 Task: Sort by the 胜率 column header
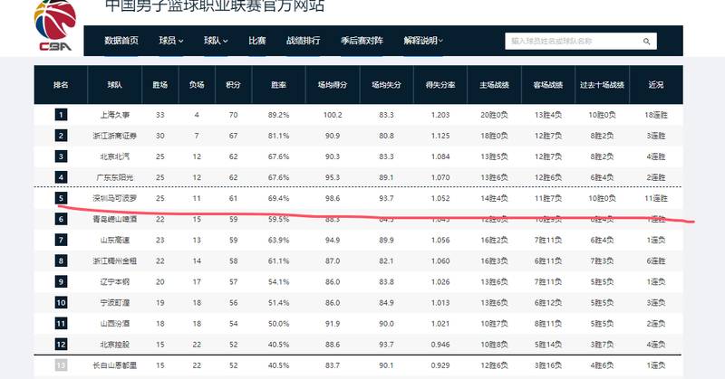click(278, 85)
